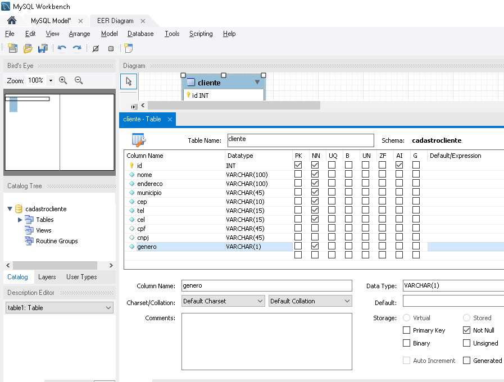Click VARCHAR(10) datatype of cep
Viewport: 504px width, 382px height.
coord(245,202)
